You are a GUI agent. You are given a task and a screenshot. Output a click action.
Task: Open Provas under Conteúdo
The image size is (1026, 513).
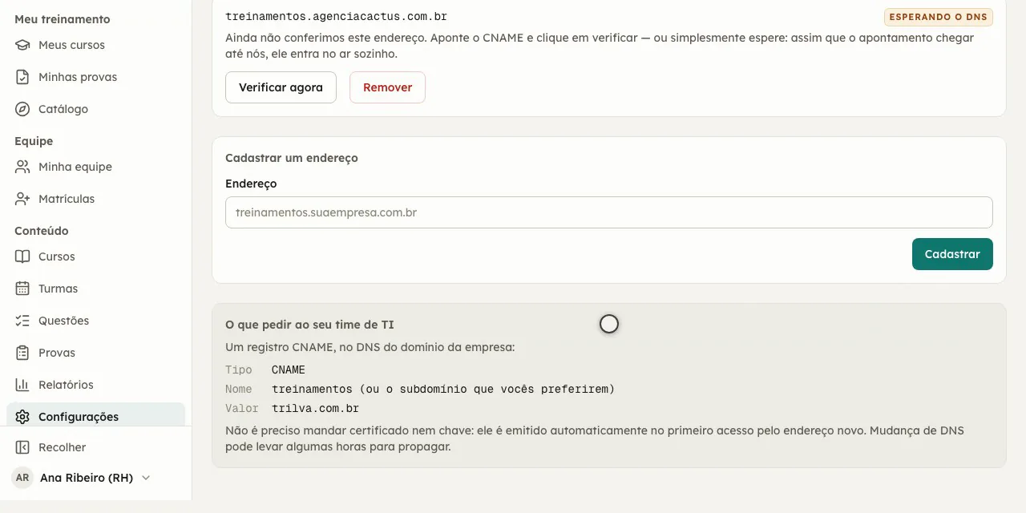point(95,353)
